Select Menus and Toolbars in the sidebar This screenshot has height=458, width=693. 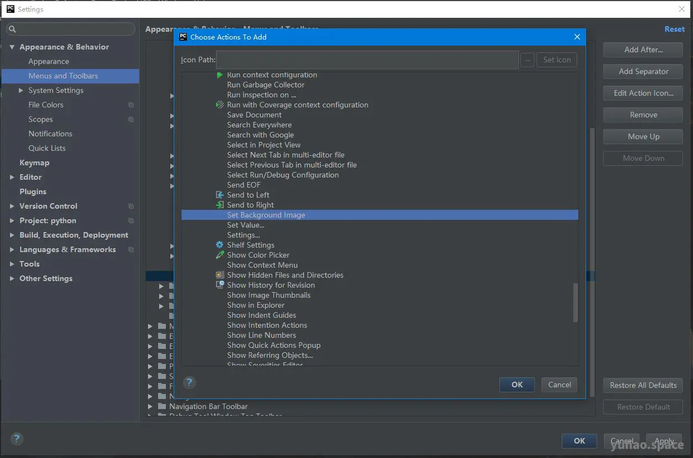click(x=70, y=76)
